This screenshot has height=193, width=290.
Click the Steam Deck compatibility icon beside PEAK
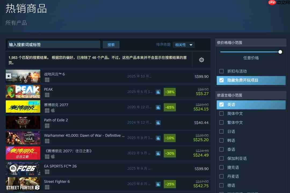(x=158, y=92)
